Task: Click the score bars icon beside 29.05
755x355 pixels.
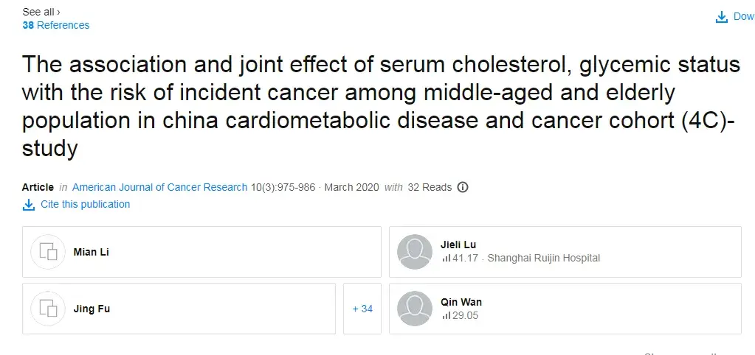Action: [446, 315]
